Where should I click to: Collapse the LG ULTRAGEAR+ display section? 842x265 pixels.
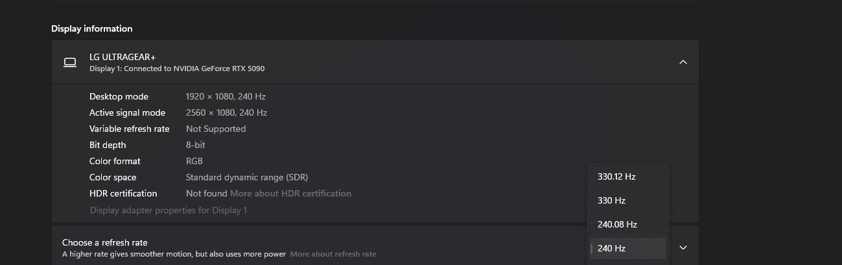coord(683,62)
